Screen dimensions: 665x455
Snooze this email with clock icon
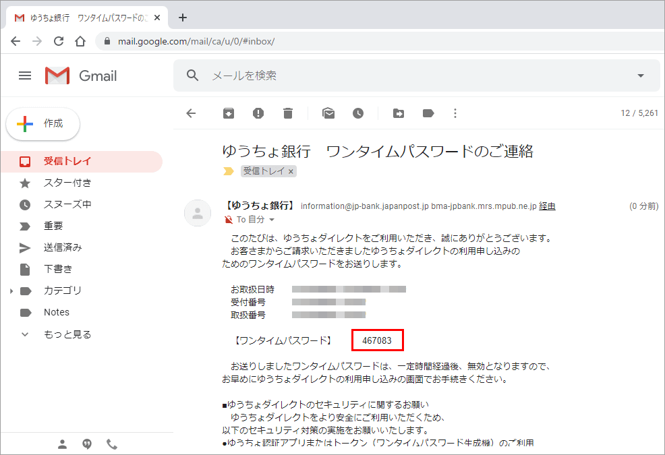358,113
